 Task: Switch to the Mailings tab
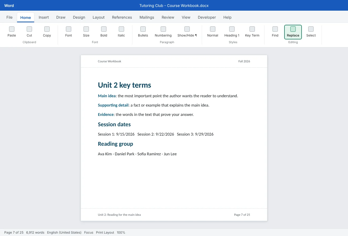(147, 17)
